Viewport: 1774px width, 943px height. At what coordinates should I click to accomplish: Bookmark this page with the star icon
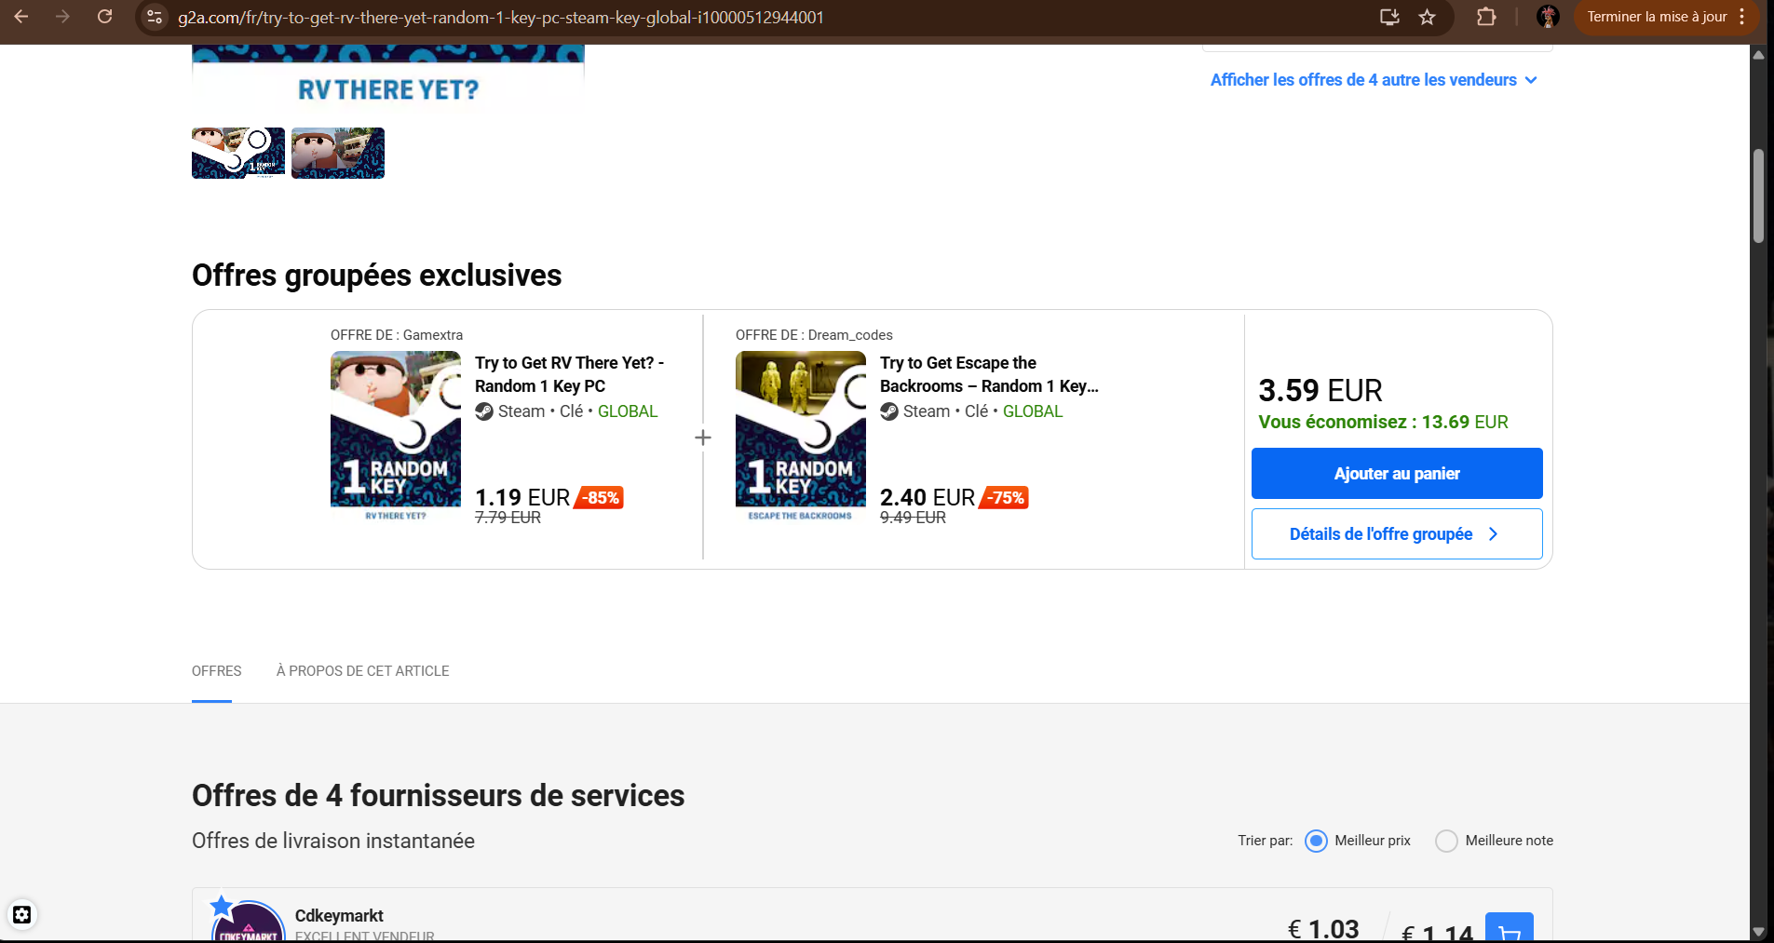click(x=1427, y=17)
